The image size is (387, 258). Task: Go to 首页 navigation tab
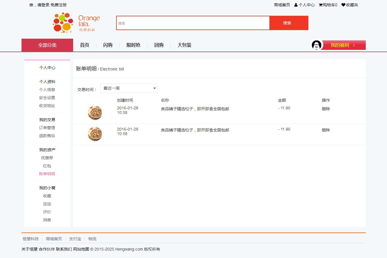tap(85, 45)
